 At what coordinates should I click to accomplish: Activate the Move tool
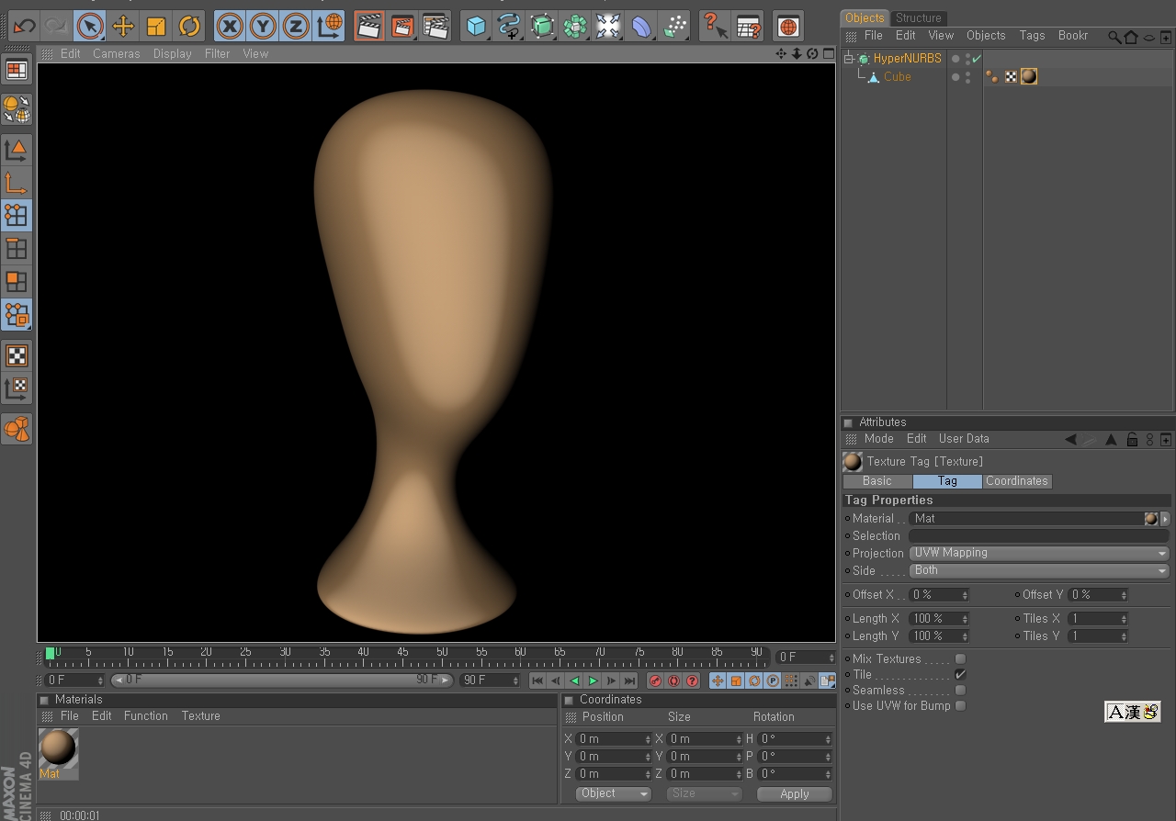123,26
